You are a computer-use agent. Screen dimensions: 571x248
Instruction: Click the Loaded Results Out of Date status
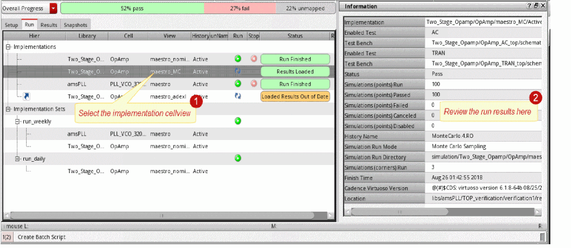pos(295,97)
